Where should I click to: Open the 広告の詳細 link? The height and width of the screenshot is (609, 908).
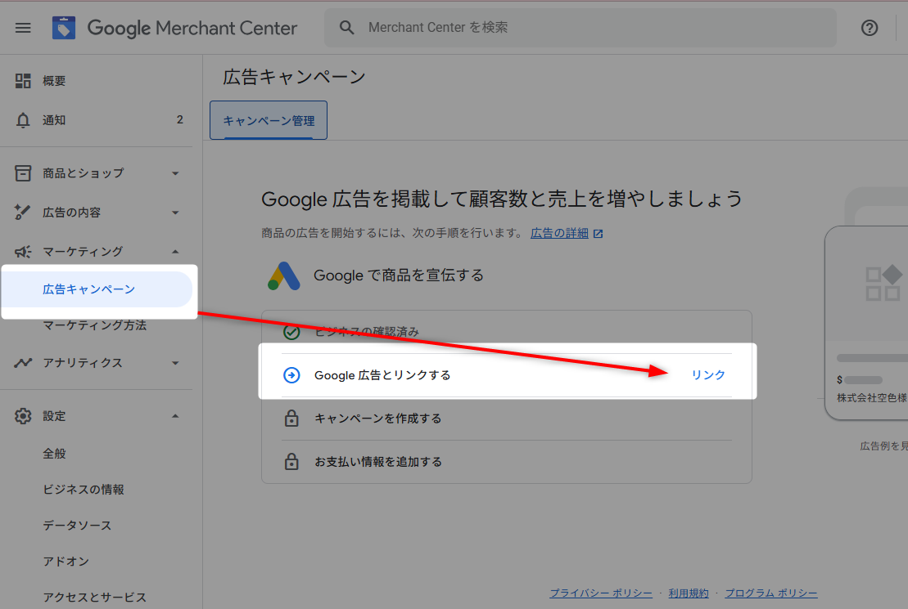click(559, 233)
